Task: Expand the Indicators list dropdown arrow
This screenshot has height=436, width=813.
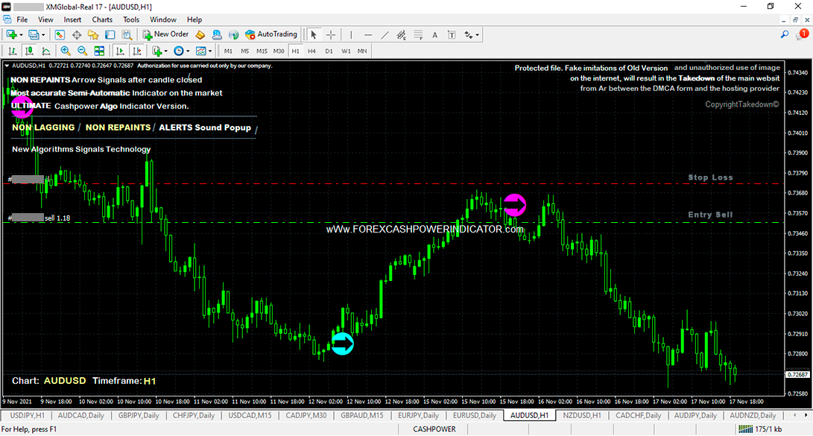Action: [165, 51]
